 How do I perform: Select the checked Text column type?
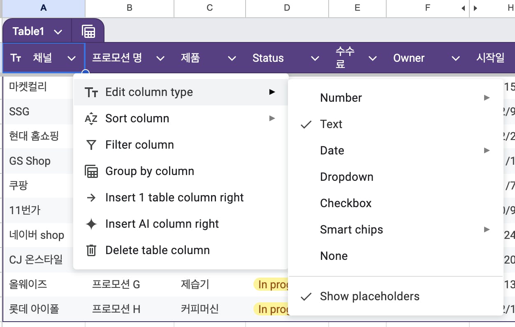click(331, 124)
